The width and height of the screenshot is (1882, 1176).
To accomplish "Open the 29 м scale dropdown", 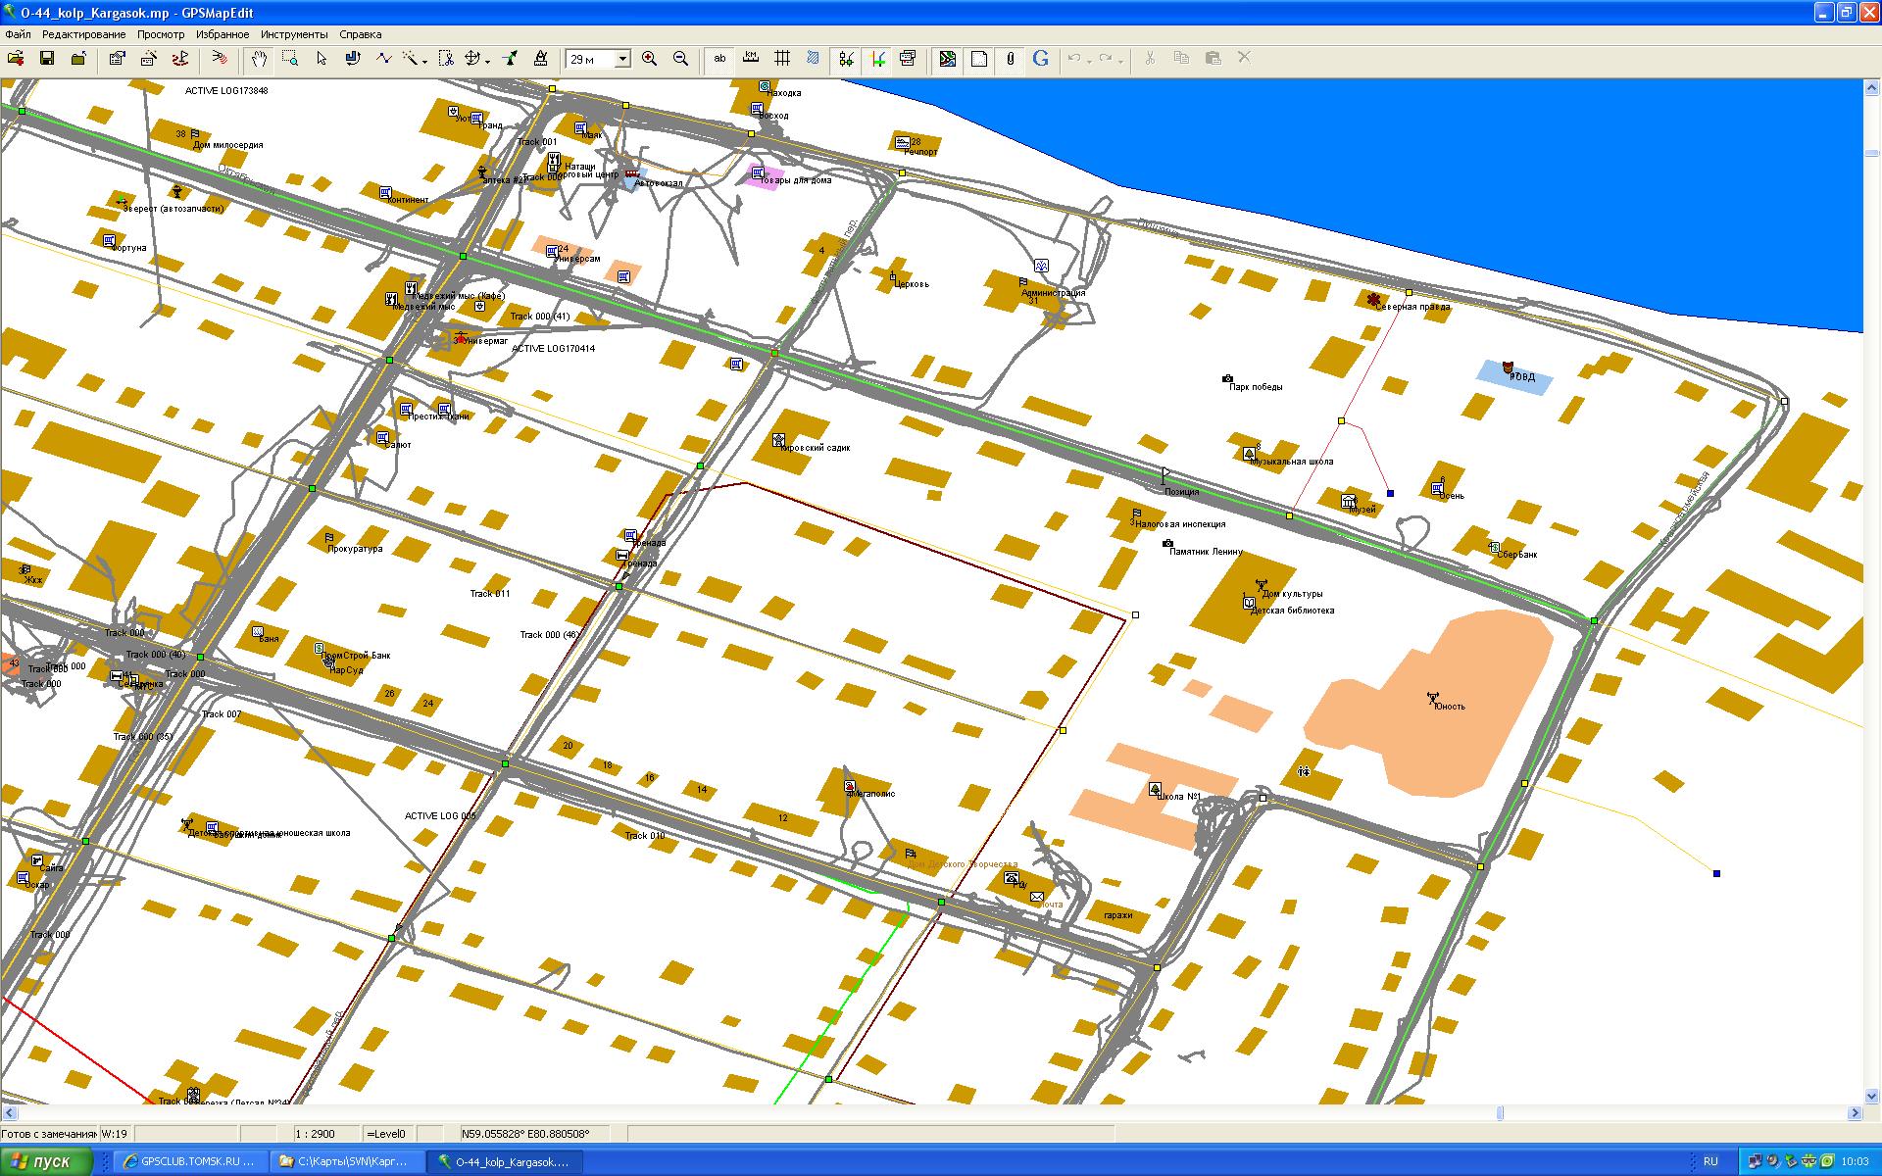I will coord(622,60).
